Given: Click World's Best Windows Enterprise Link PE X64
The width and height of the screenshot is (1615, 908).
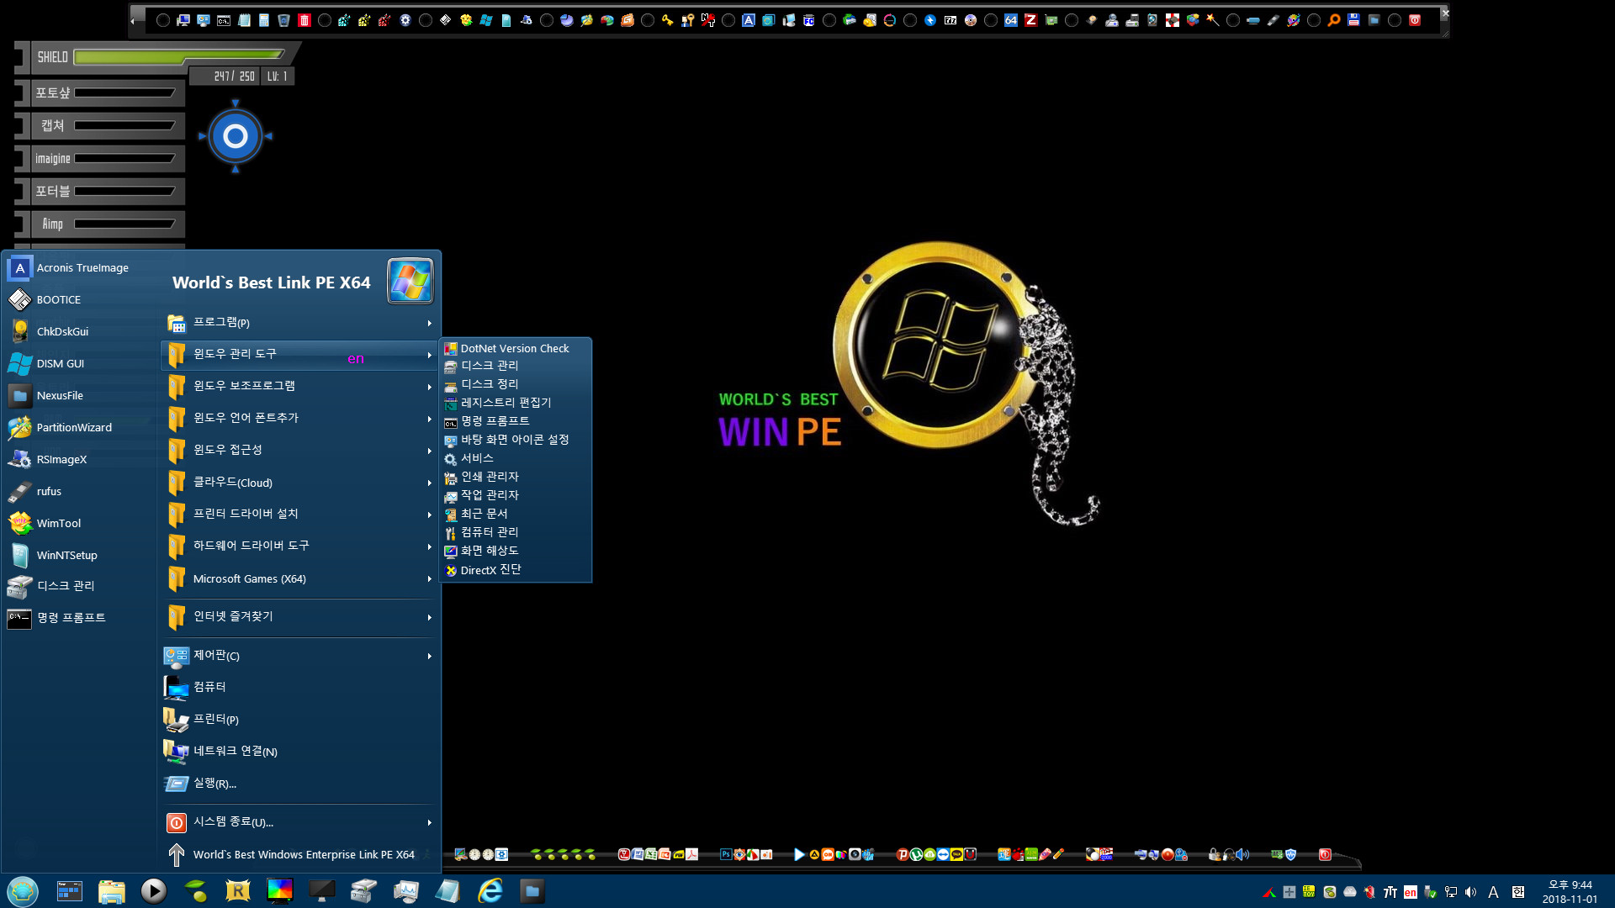Looking at the screenshot, I should 299,854.
